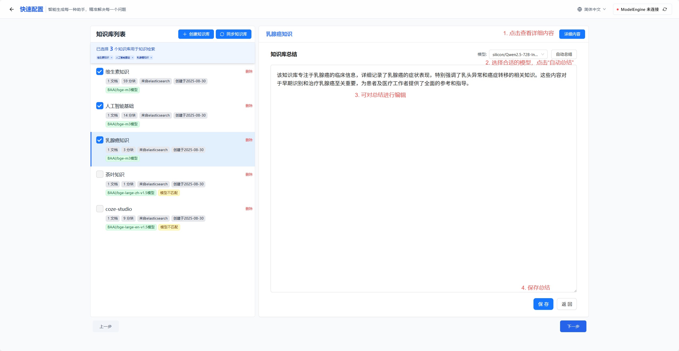Select the 人工智能基础 knowledge base item
The image size is (679, 351).
pos(119,106)
